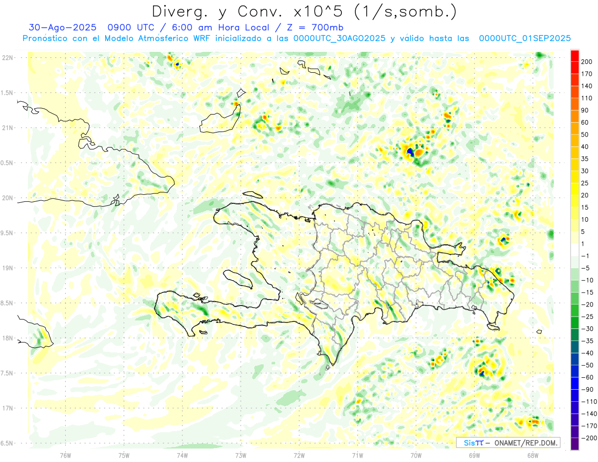Viewport: 598px width, 462px height.
Task: Click the positive '200' color scale value
Action: (x=588, y=62)
